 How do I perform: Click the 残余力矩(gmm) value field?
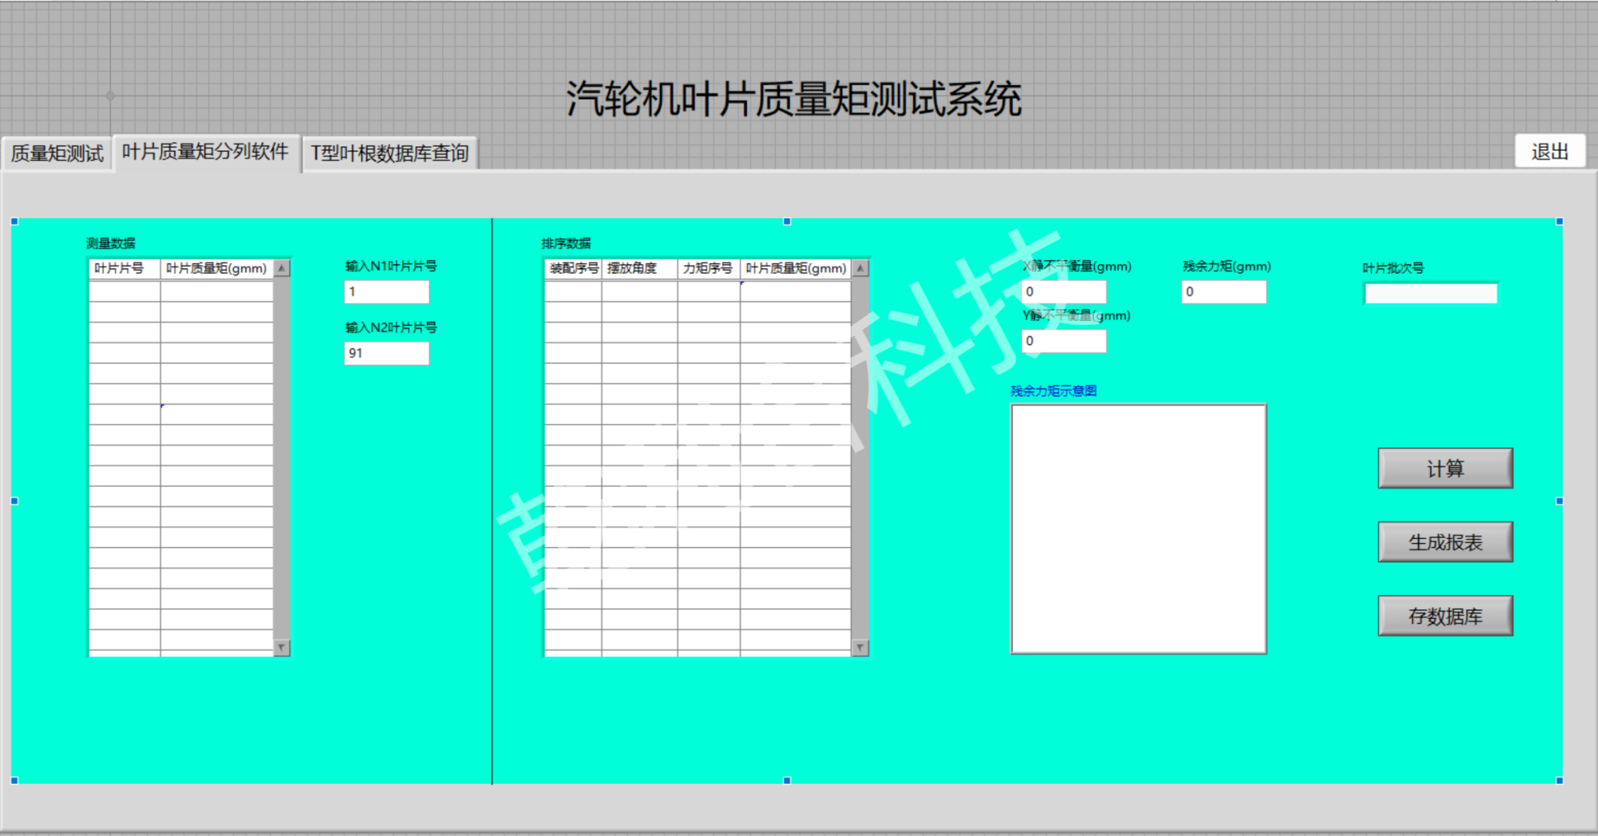tap(1223, 292)
